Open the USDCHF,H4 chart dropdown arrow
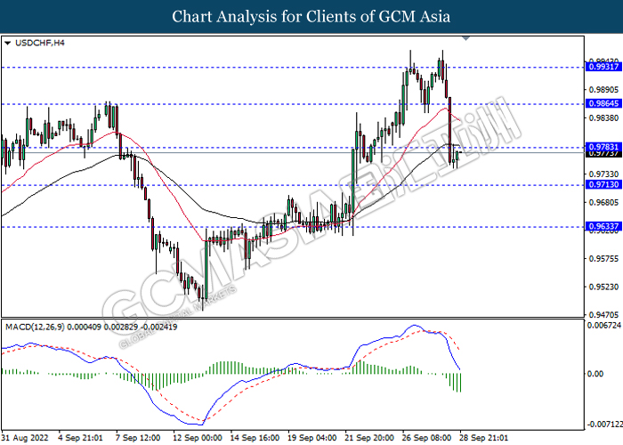Viewport: 623px width, 445px height. pyautogui.click(x=7, y=43)
